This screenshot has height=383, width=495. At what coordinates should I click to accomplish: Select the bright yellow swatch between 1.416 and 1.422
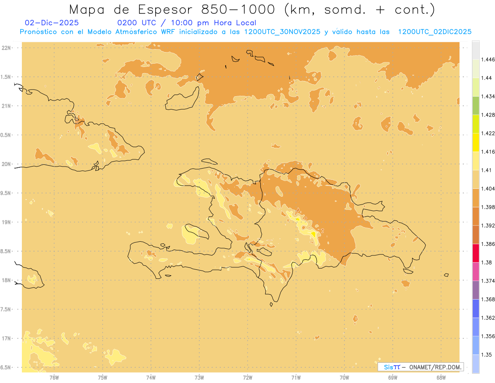click(x=476, y=142)
